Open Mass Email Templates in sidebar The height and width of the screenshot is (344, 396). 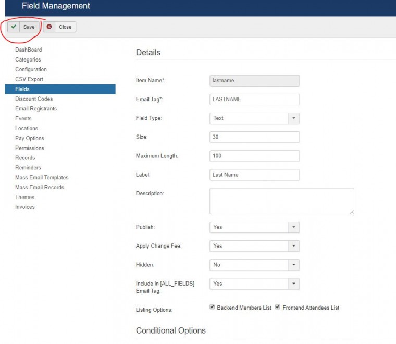point(42,178)
